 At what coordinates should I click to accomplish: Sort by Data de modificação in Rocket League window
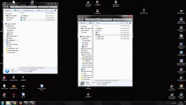coord(51,13)
